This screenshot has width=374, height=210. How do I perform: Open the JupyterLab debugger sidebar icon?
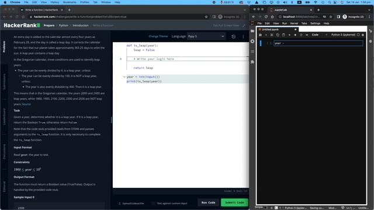(370, 41)
